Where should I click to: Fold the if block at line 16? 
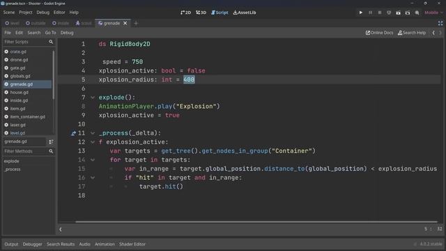click(x=93, y=178)
